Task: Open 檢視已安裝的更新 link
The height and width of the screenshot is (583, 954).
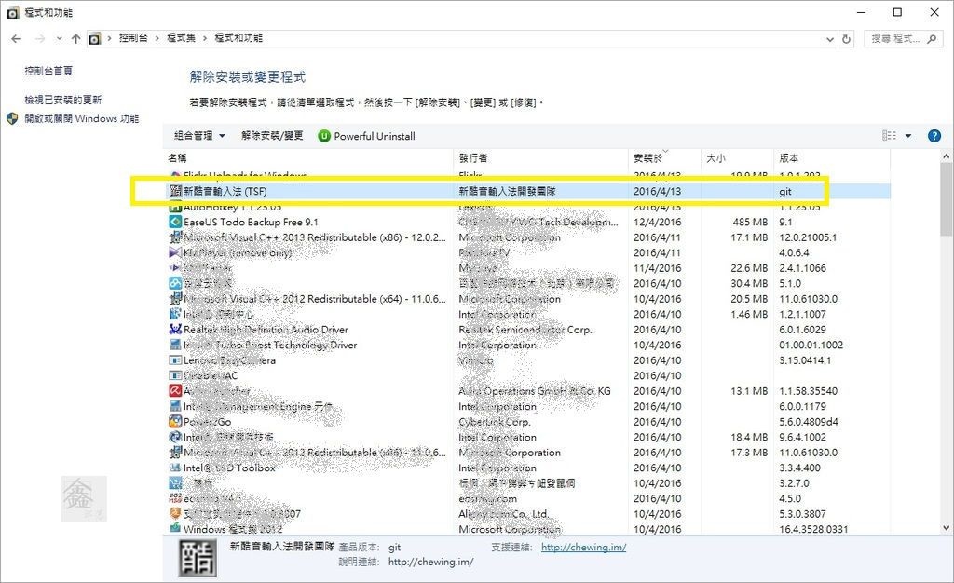Action: click(x=62, y=100)
